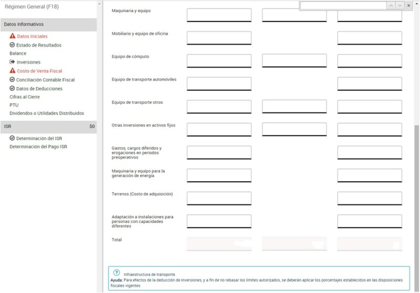Click first field of Terrenos (Costo de adquisición)

click(x=219, y=198)
